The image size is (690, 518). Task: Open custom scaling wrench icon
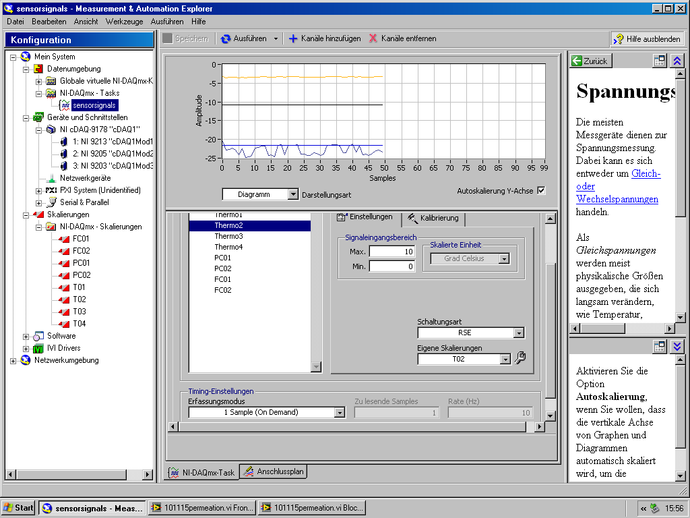coord(520,359)
